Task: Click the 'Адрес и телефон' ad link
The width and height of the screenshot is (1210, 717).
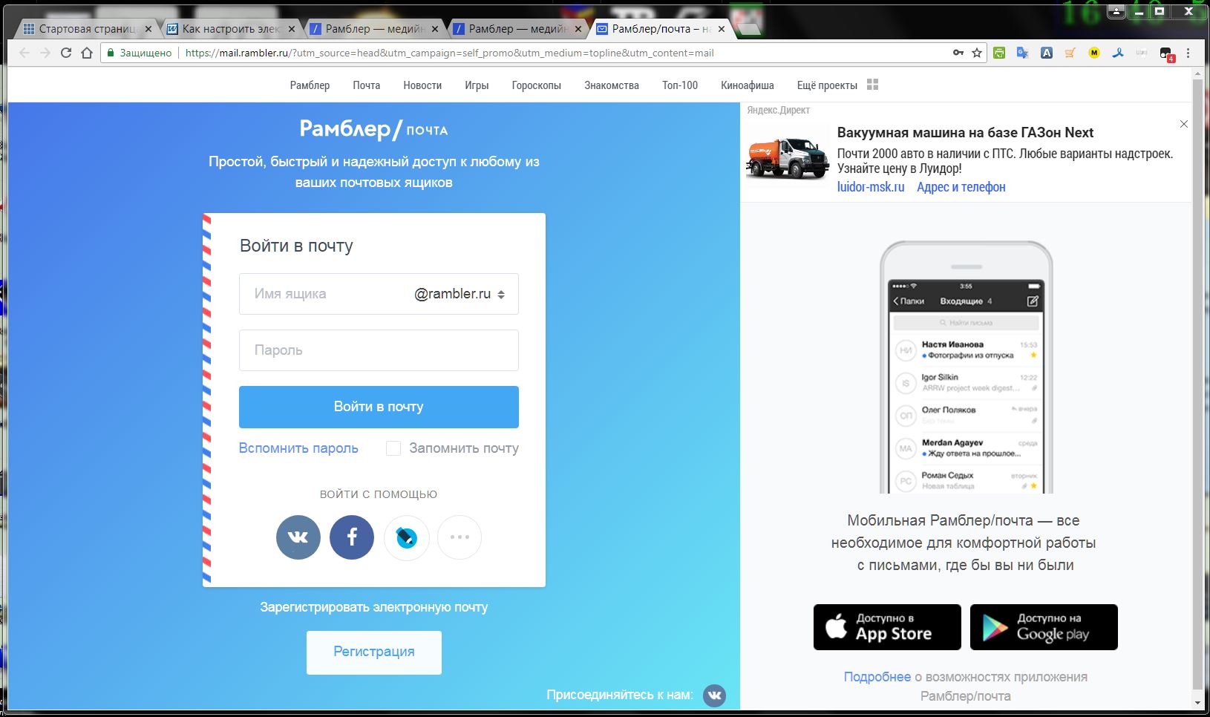Action: (961, 187)
